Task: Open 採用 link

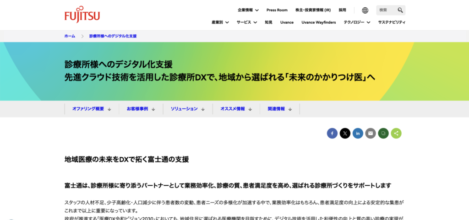Action: point(342,10)
